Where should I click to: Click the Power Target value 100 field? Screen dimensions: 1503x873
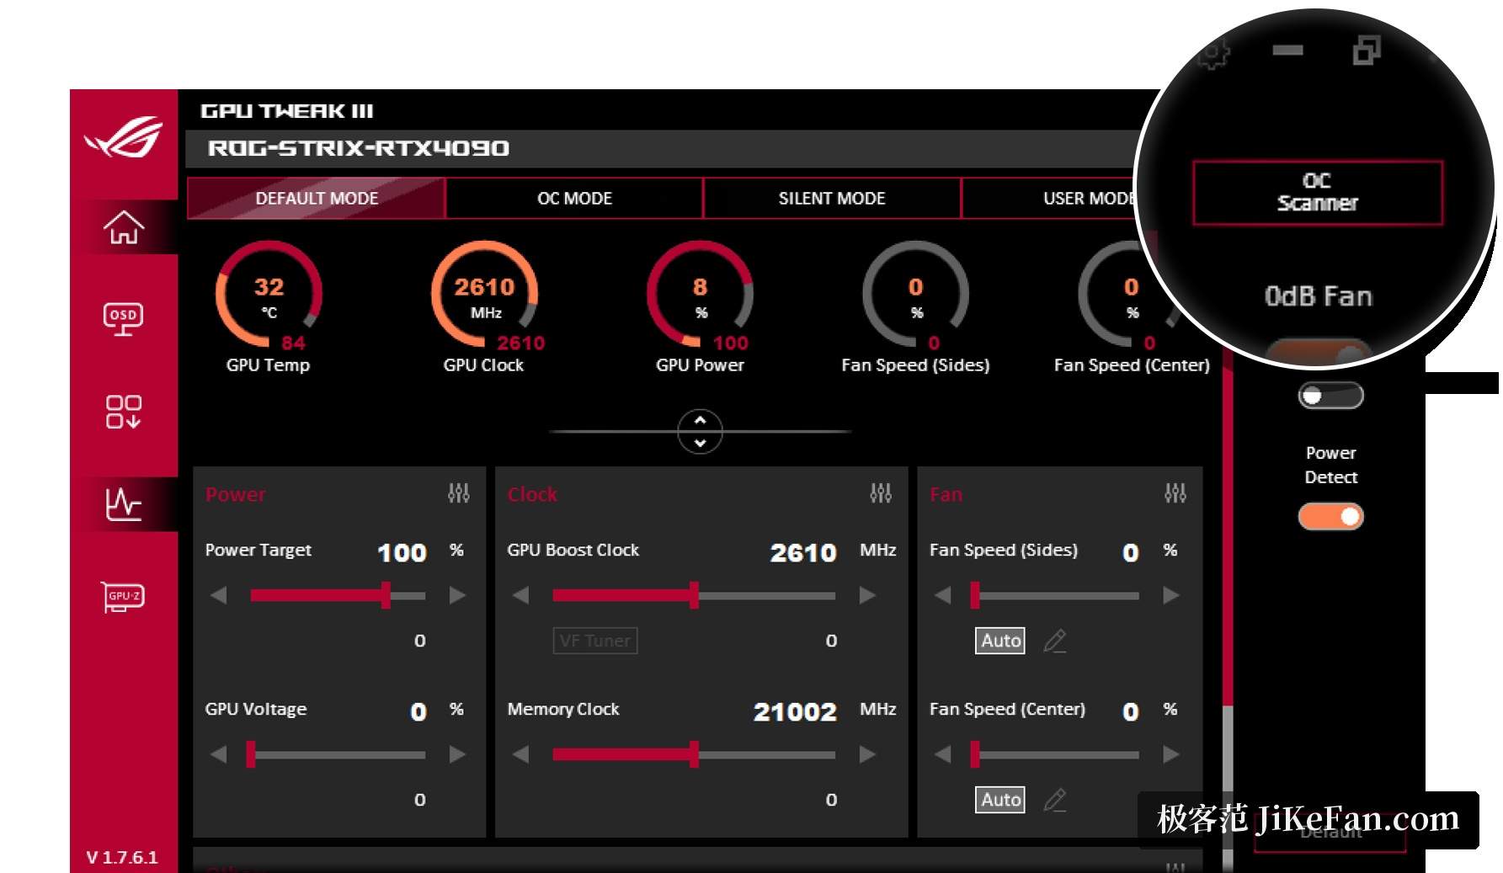[x=402, y=552]
